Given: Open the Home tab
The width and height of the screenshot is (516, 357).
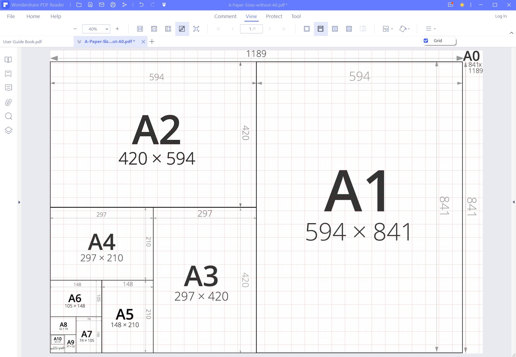Looking at the screenshot, I should [x=33, y=16].
